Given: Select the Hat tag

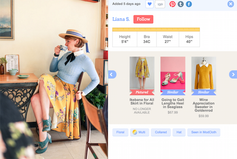Looking at the screenshot, I should tap(179, 132).
